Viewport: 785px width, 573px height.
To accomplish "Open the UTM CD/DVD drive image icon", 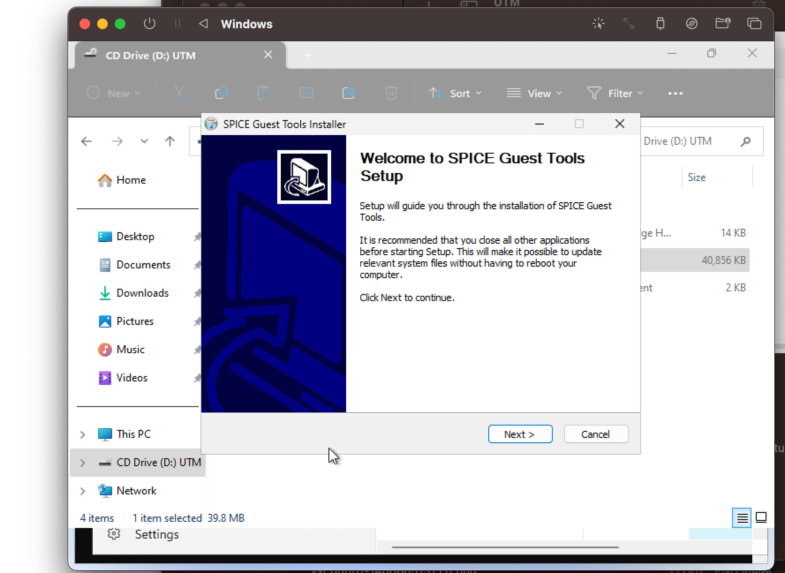I will pos(691,23).
